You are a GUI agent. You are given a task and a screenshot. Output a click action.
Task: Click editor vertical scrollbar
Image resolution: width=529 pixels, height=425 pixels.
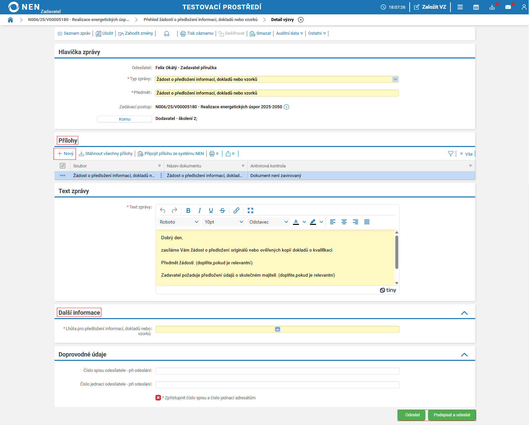(397, 252)
